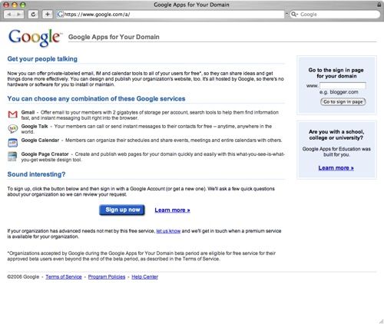Click You can choose any combination heading
Screen dimensions: 384x324
click(x=96, y=98)
